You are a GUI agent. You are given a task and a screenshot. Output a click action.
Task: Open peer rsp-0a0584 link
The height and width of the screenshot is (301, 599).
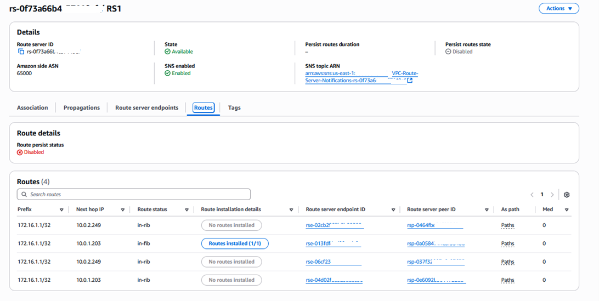point(436,243)
